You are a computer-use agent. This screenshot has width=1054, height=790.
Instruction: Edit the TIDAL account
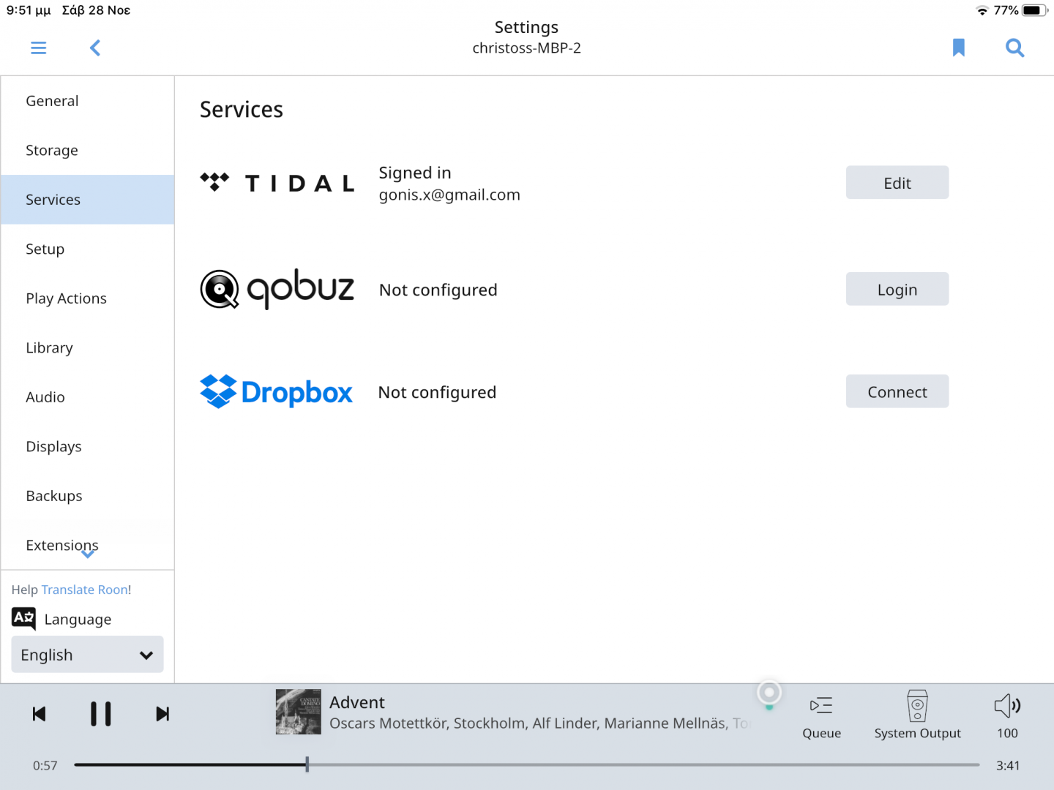pos(897,183)
